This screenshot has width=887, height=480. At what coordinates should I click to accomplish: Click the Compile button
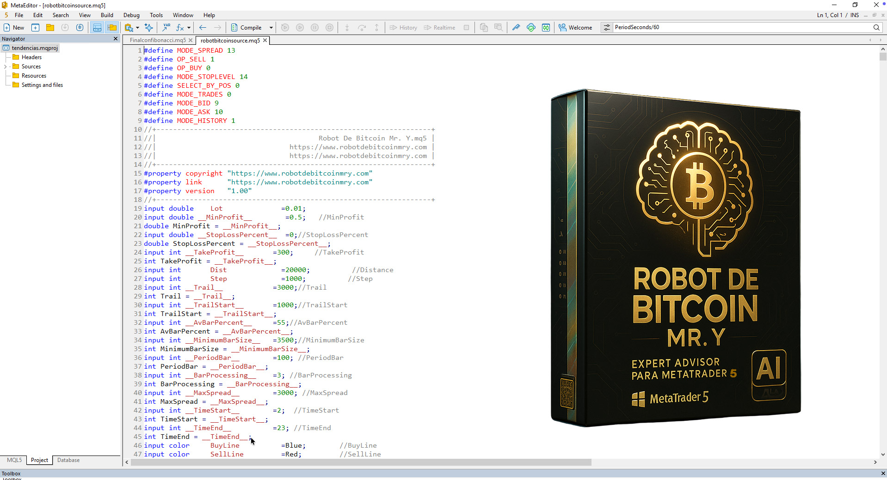[x=247, y=28]
